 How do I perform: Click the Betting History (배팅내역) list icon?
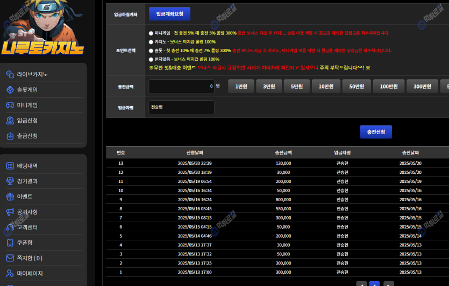pos(10,166)
